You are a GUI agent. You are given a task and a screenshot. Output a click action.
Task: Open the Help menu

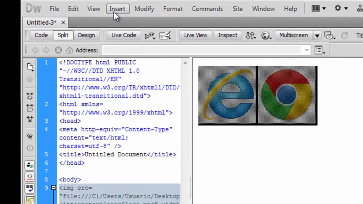point(290,9)
